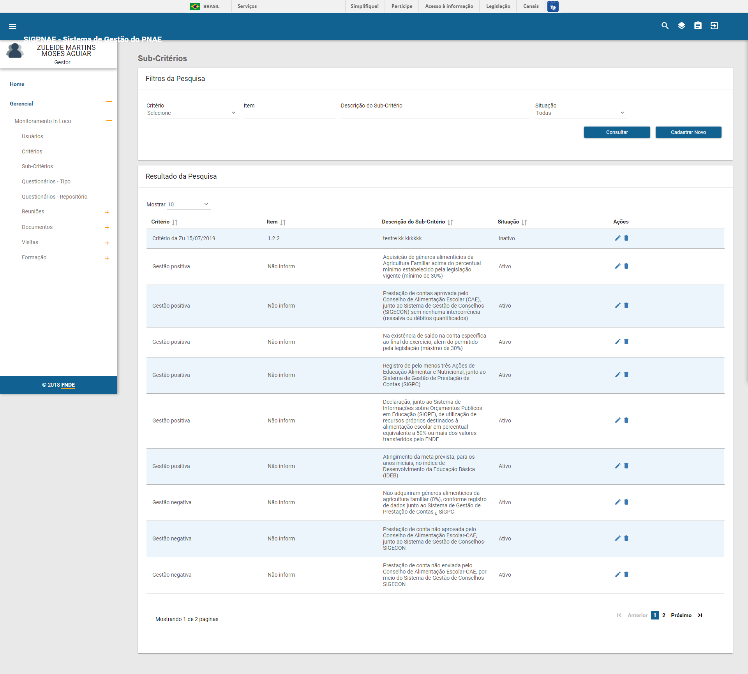The image size is (748, 674).
Task: Toggle the Documentos sidebar section expander
Action: tap(107, 227)
